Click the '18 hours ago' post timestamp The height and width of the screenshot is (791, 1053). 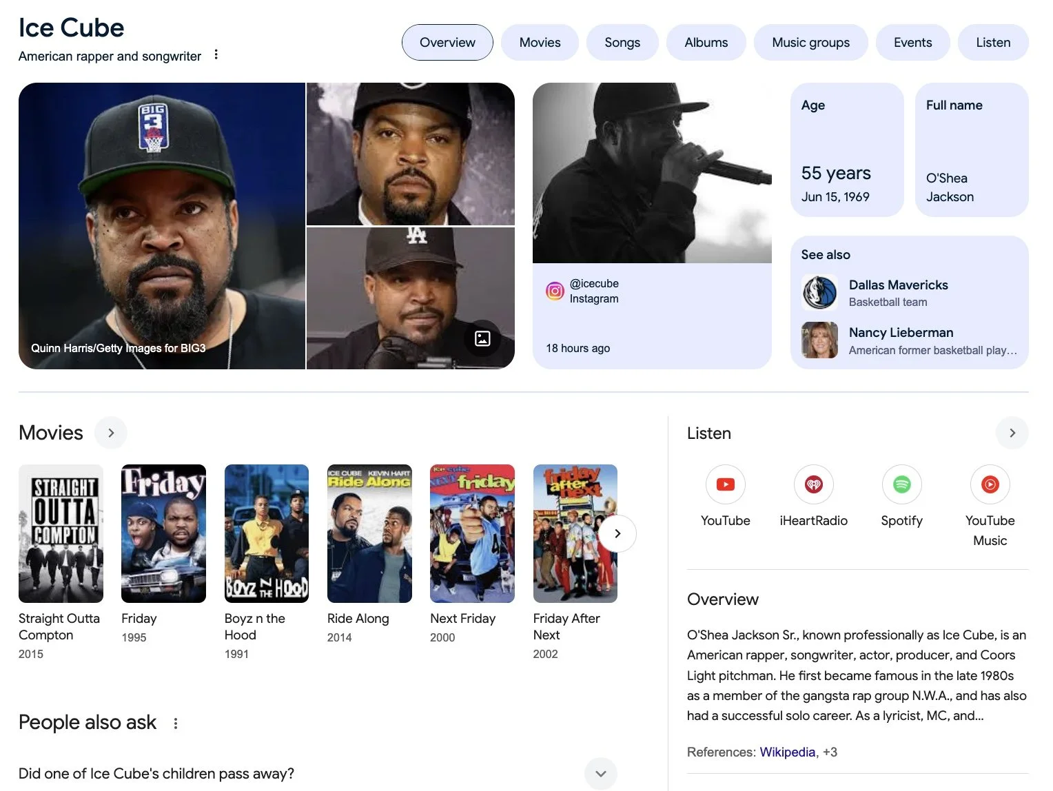click(x=577, y=349)
